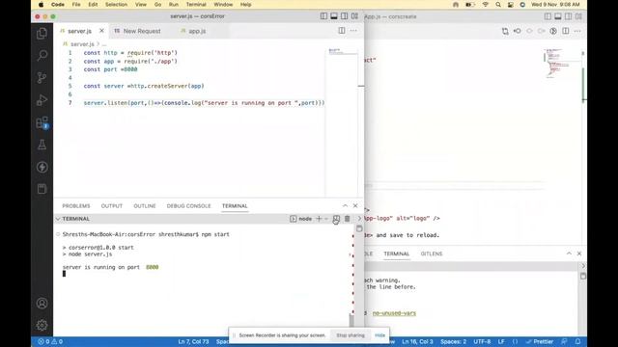Image resolution: width=618 pixels, height=347 pixels.
Task: Click Spaces: 2 indentation setting
Action: [453, 341]
